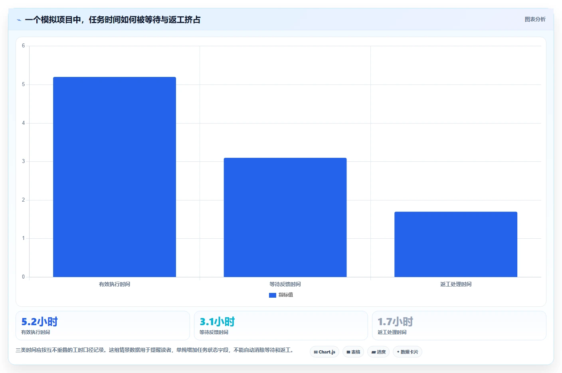
Task: Click the 进度 tag chip
Action: pyautogui.click(x=378, y=352)
